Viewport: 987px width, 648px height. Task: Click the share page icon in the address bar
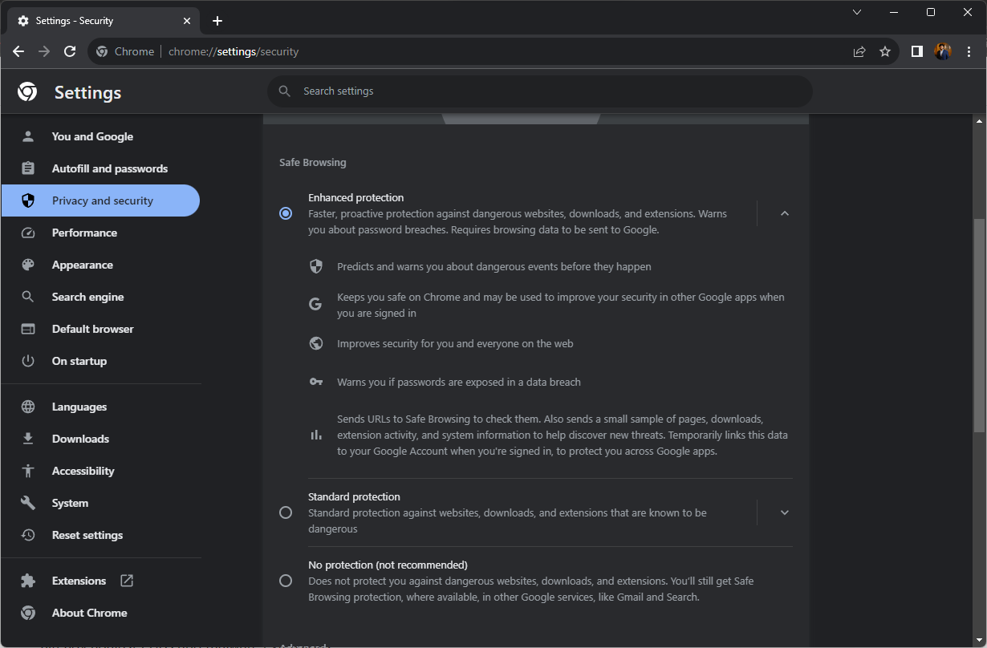(859, 51)
